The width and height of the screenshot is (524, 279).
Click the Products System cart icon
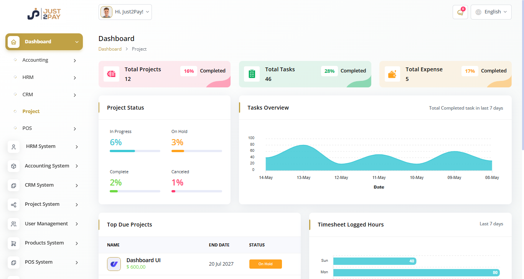(13, 243)
